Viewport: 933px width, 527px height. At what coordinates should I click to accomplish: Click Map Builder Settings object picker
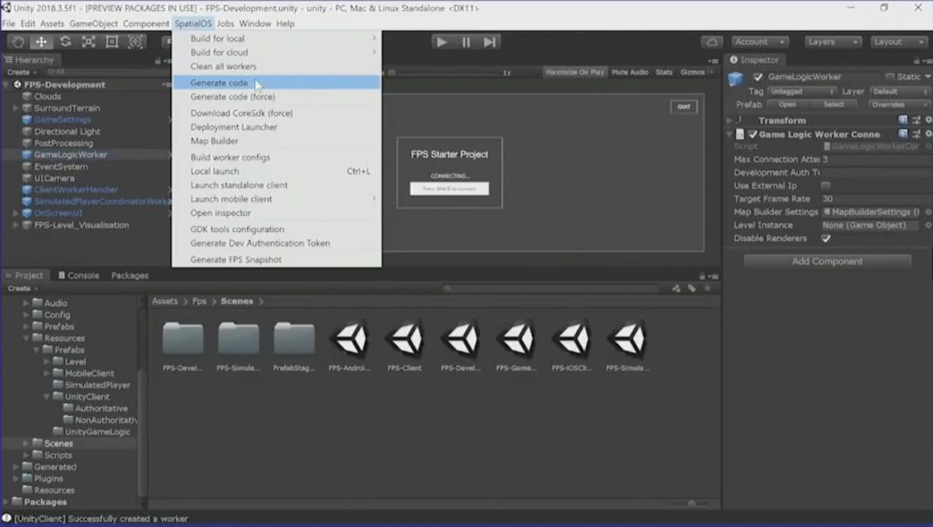click(928, 212)
